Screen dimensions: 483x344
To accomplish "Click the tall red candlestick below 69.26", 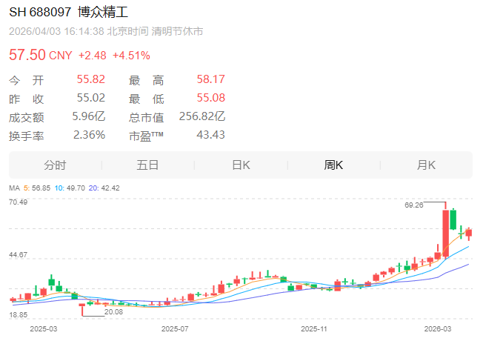I will (x=445, y=234).
